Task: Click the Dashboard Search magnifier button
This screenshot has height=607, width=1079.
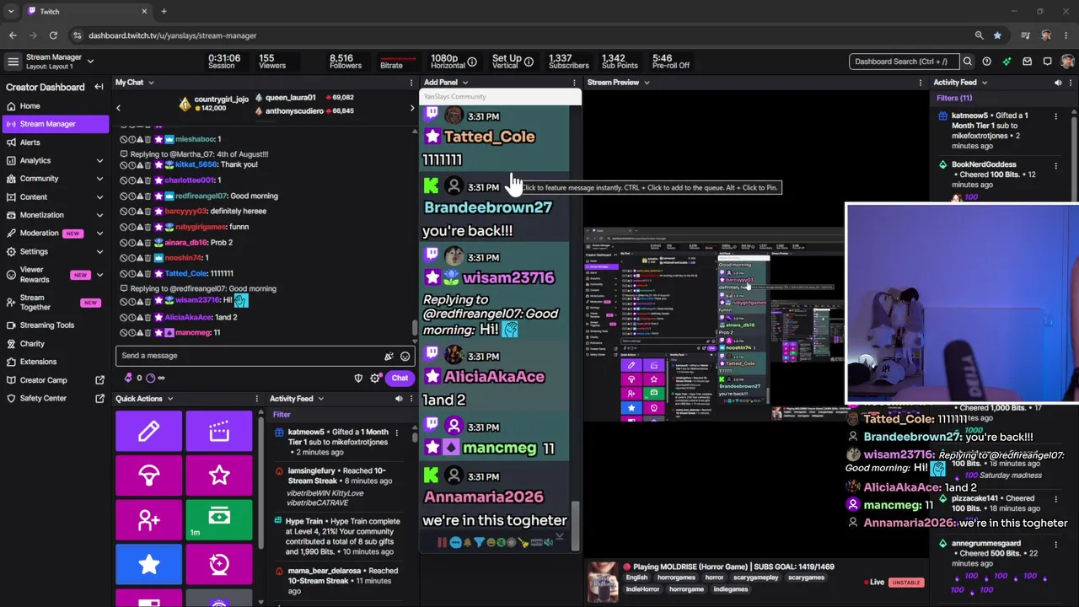Action: tap(968, 62)
